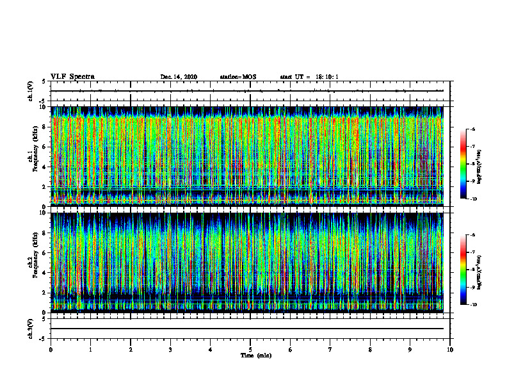Click the ch.1 "Frequency (kHz)" axis label
This screenshot has width=507, height=392.
[35, 149]
